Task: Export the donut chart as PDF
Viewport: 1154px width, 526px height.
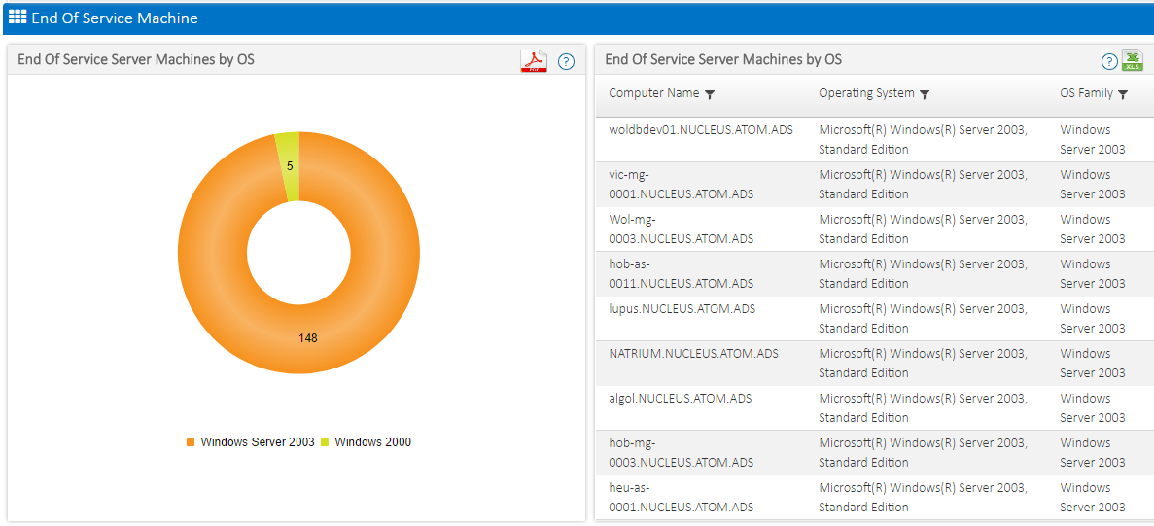Action: 535,61
